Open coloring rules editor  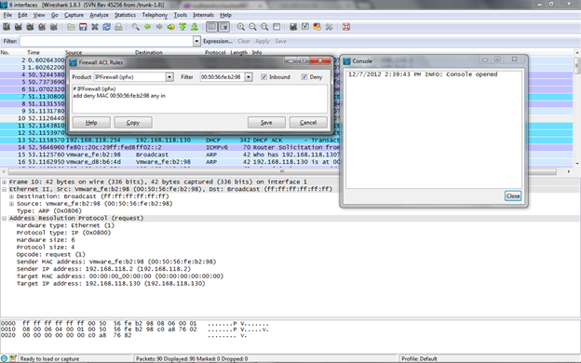(x=317, y=27)
